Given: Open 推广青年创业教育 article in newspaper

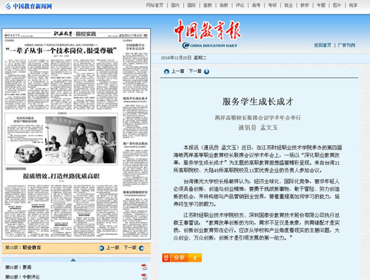Looking at the screenshot, I should tap(135, 143).
